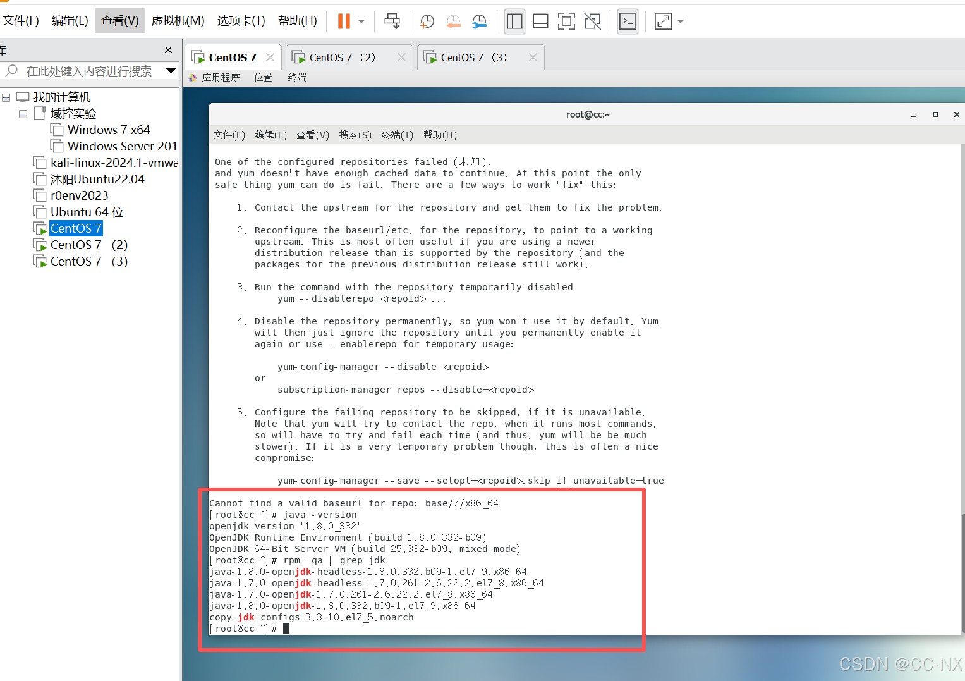
Task: Toggle Unity mode icon
Action: pyautogui.click(x=593, y=21)
